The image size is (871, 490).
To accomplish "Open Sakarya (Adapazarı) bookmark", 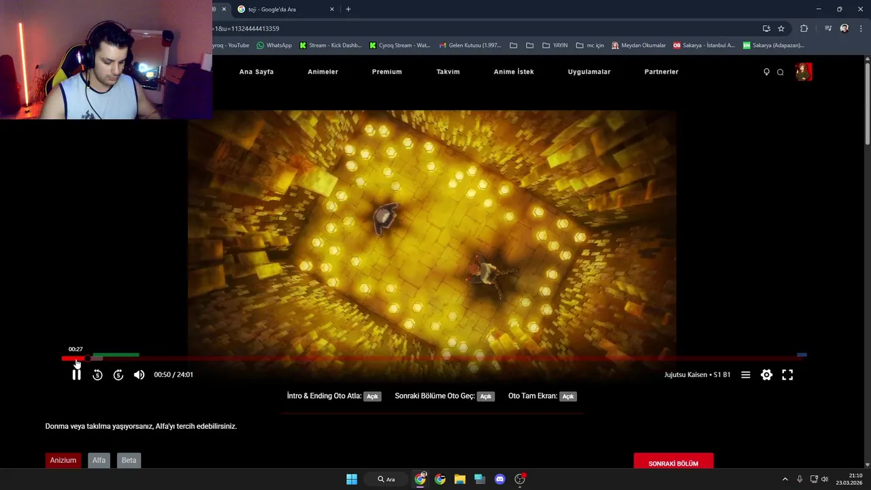I will coord(773,46).
